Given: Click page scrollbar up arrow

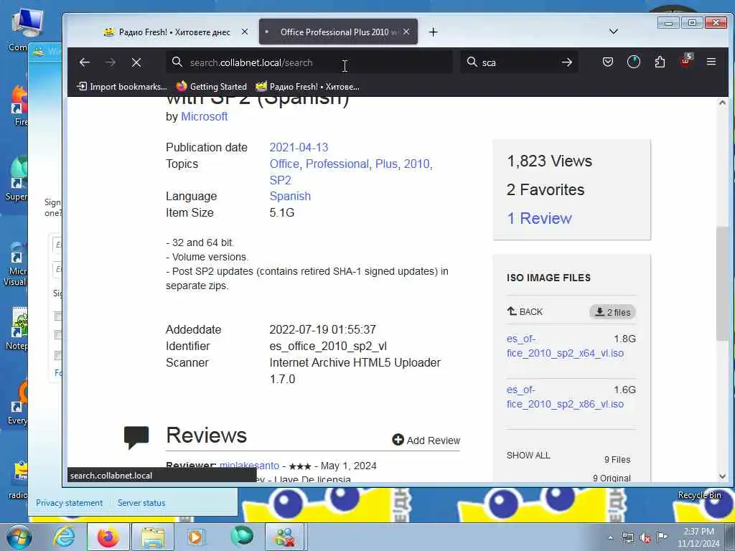Looking at the screenshot, I should tap(722, 103).
